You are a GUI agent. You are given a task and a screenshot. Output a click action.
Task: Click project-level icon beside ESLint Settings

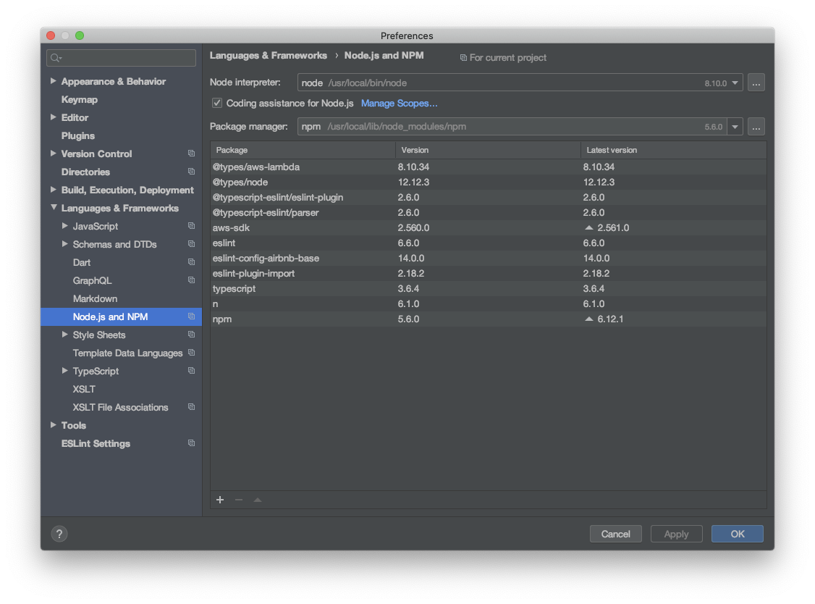click(191, 443)
